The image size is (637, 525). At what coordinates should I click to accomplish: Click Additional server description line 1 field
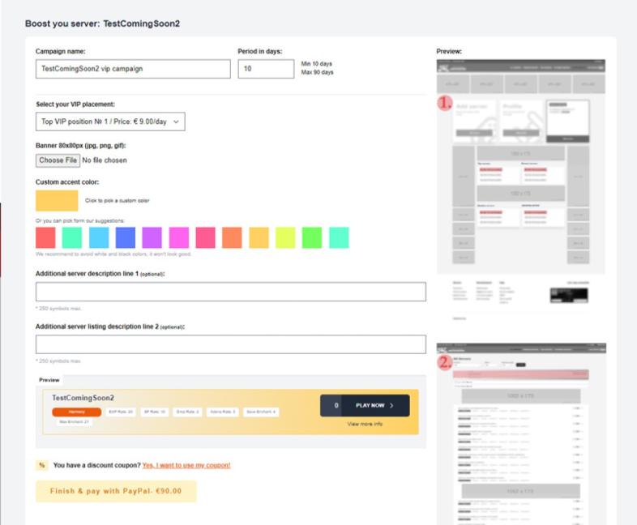[231, 292]
